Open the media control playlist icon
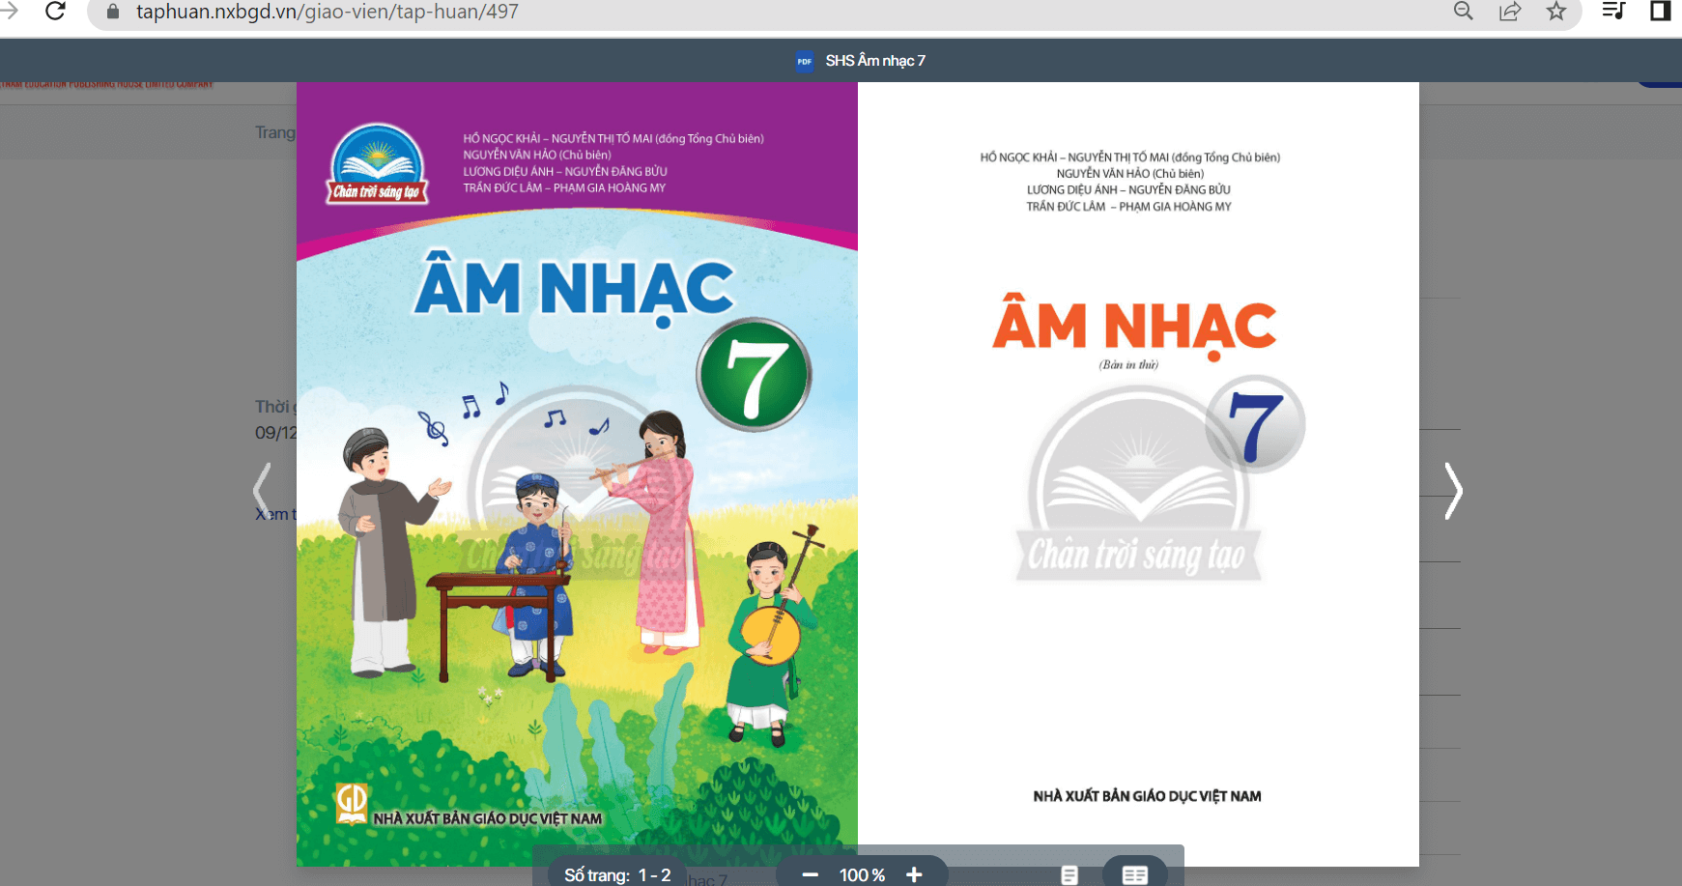Viewport: 1682px width, 886px height. [1613, 12]
